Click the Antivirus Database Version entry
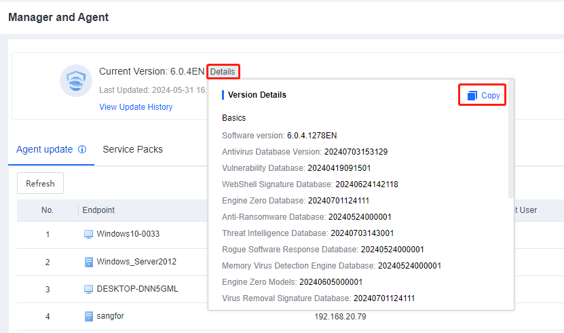The height and width of the screenshot is (333, 564). click(305, 152)
